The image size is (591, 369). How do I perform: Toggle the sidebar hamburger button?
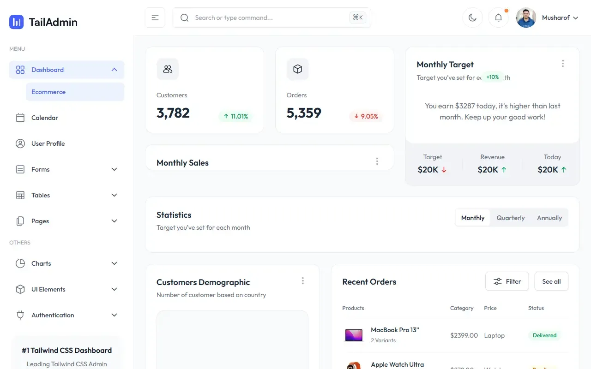tap(155, 18)
